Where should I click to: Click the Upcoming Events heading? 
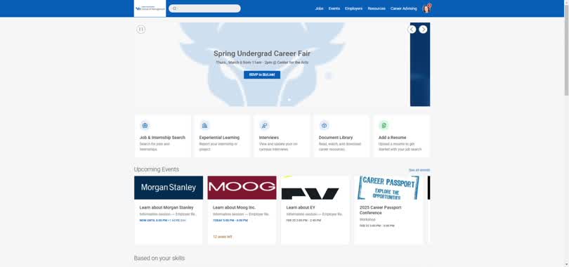pos(157,169)
